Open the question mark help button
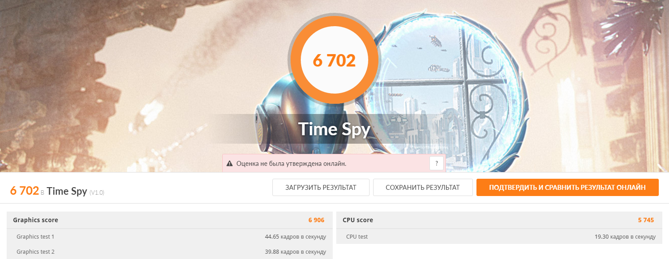 click(x=437, y=163)
